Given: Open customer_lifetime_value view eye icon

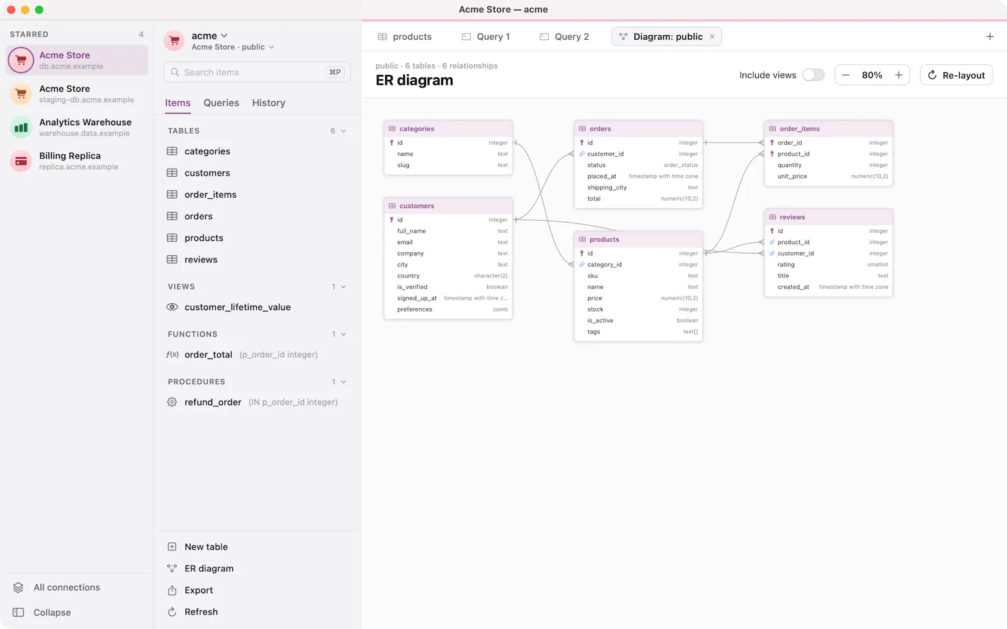Looking at the screenshot, I should 172,307.
